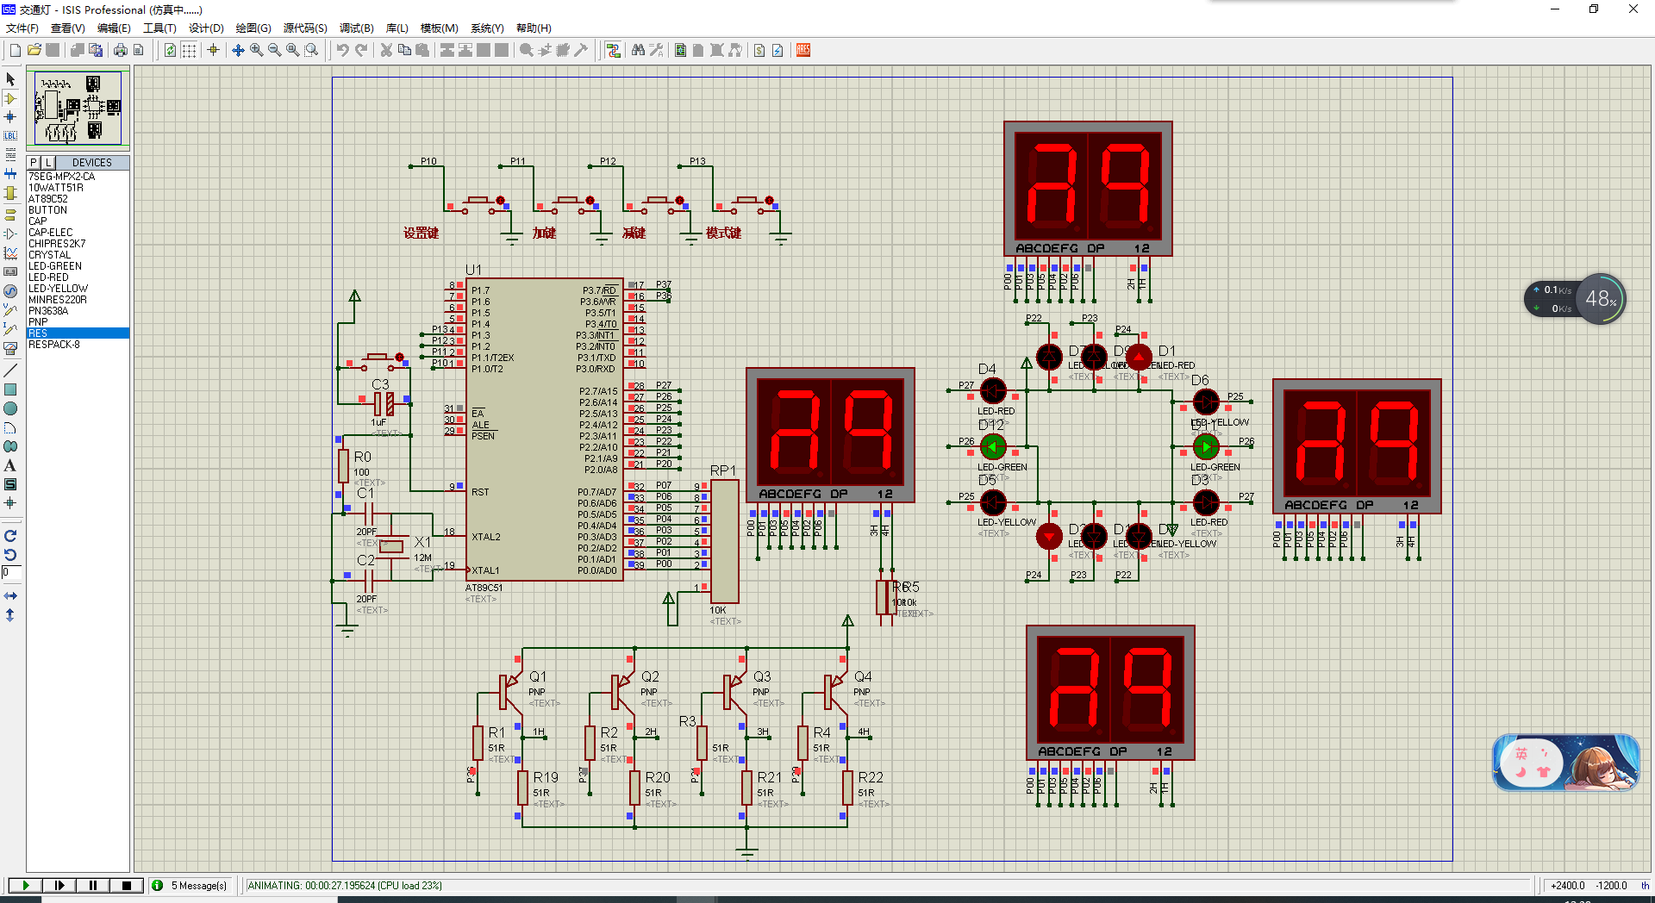
Task: Center view at cursor tool
Action: pyautogui.click(x=239, y=50)
